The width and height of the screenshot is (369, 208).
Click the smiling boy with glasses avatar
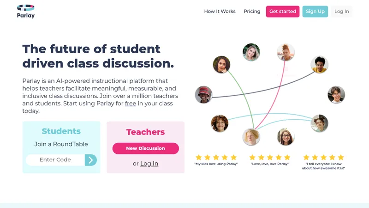[x=336, y=95]
